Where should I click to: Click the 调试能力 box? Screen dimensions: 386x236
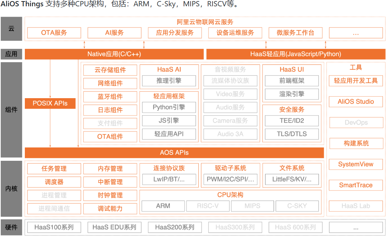click(110, 209)
